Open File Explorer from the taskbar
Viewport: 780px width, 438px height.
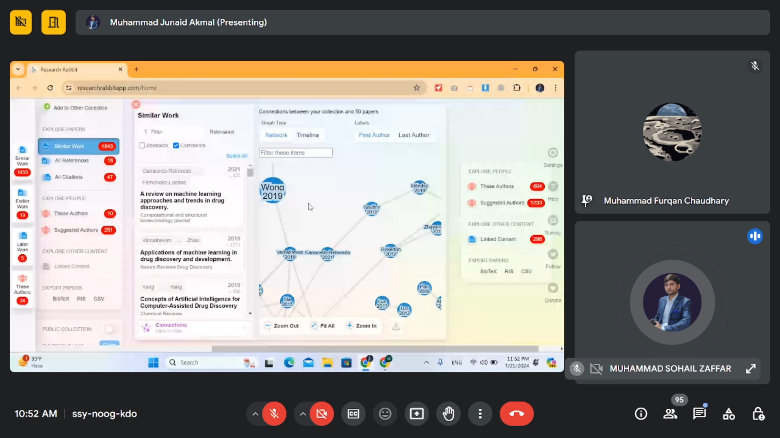coord(327,363)
